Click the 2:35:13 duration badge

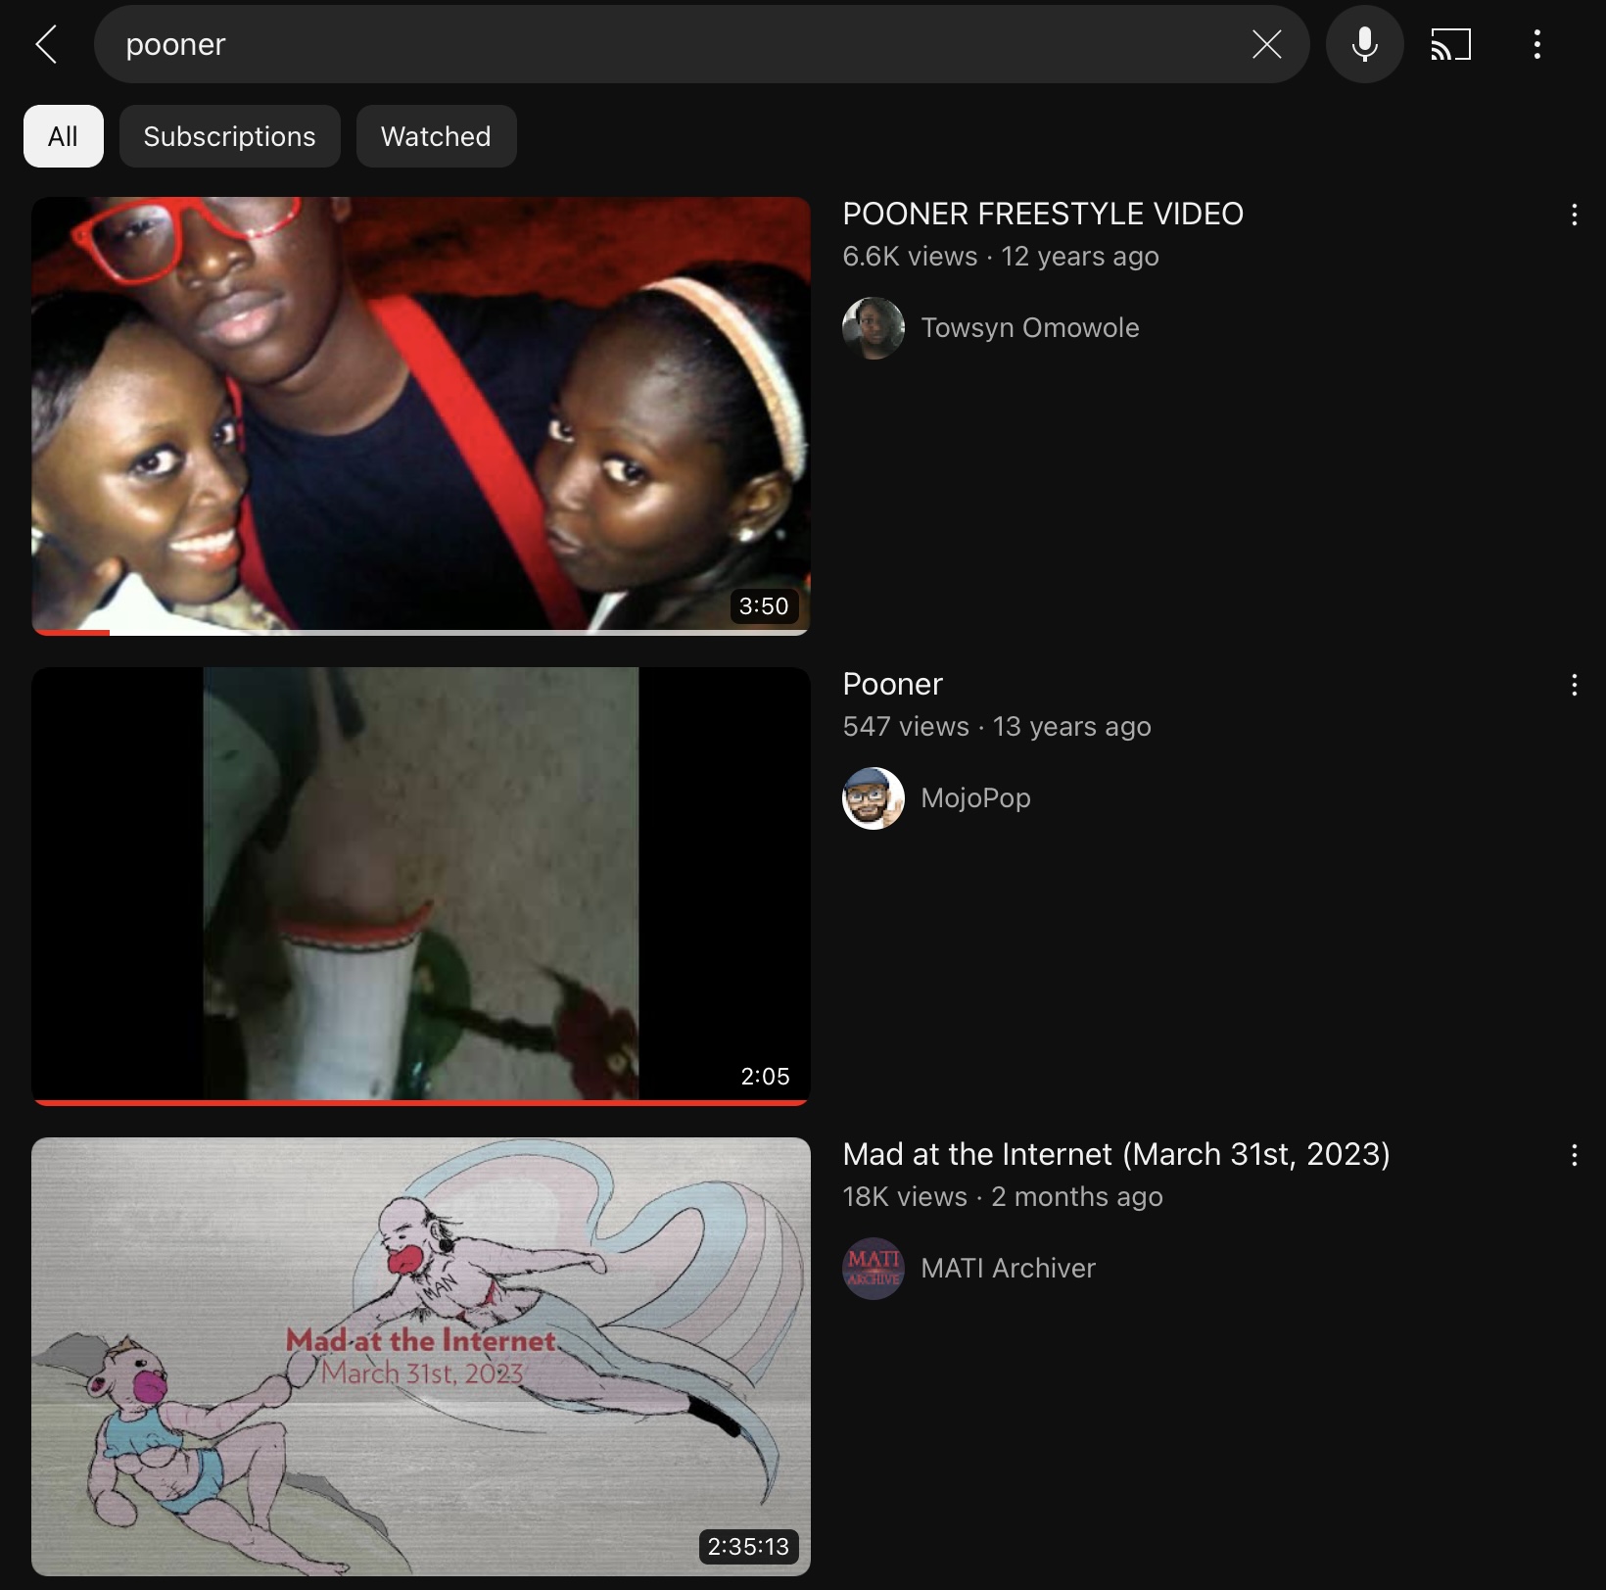[x=748, y=1547]
